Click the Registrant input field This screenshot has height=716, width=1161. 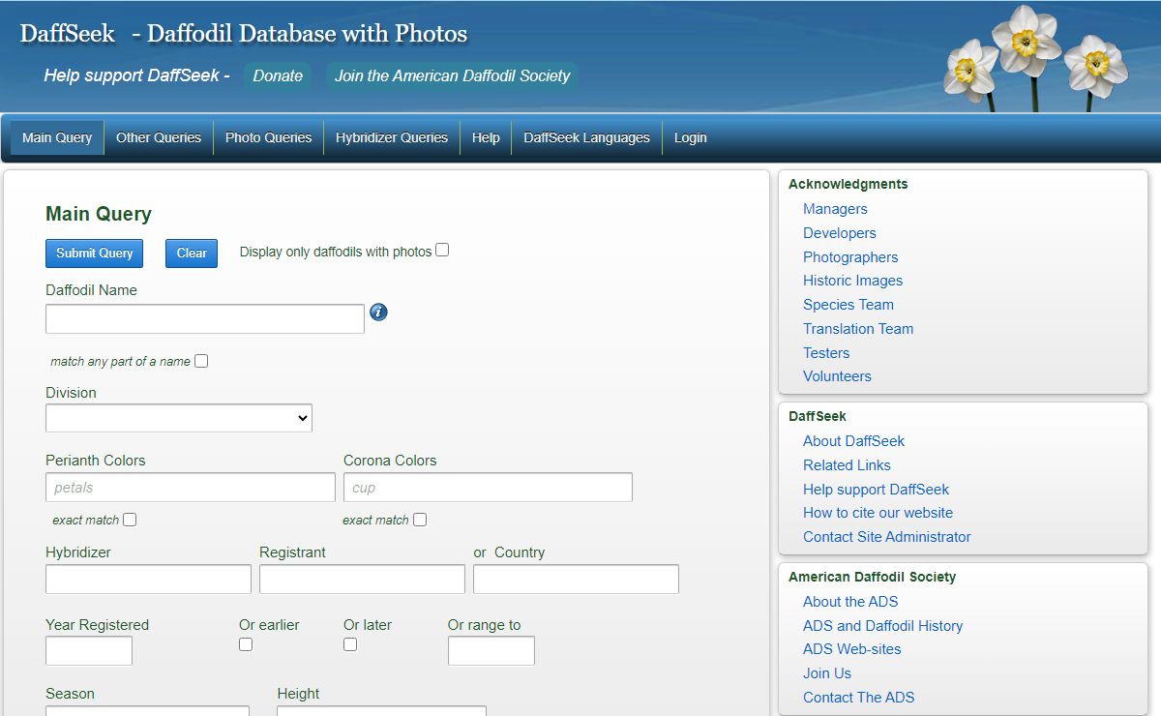pyautogui.click(x=362, y=580)
